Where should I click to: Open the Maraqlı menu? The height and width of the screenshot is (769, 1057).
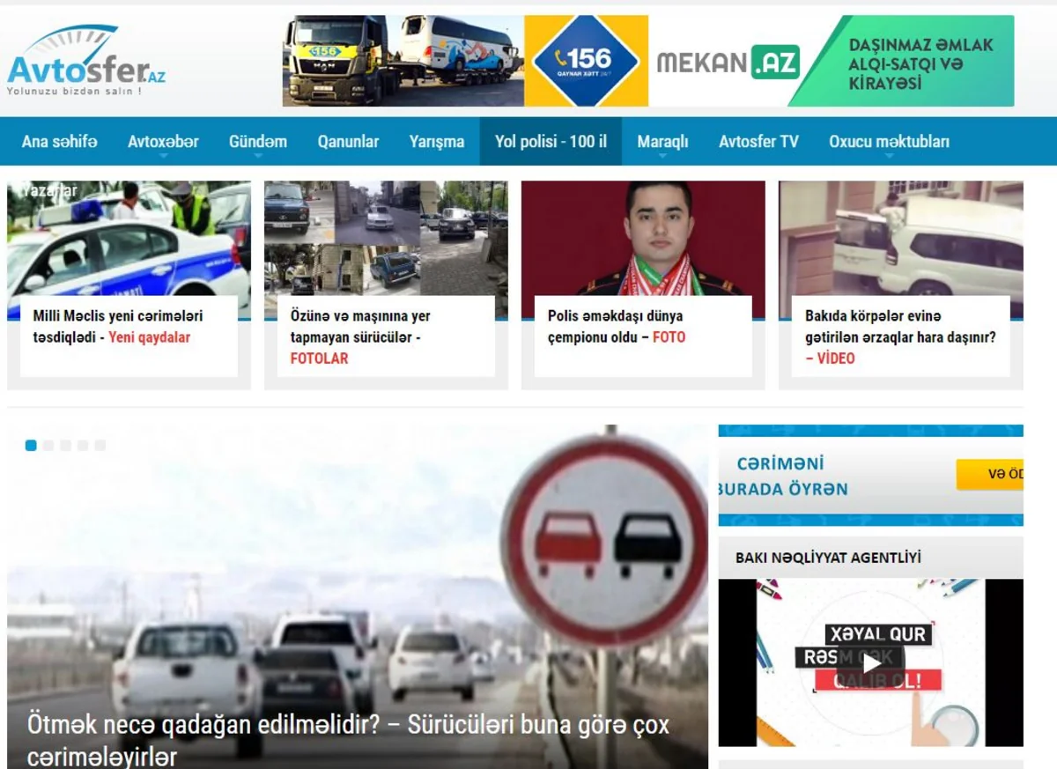click(662, 141)
